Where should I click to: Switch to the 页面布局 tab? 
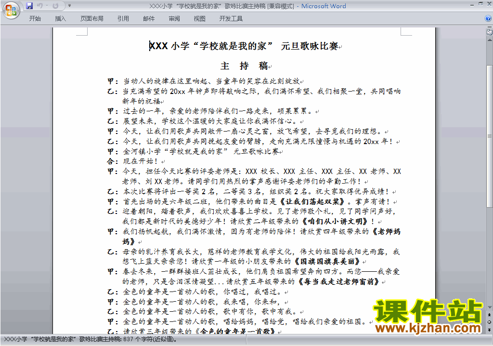92,19
